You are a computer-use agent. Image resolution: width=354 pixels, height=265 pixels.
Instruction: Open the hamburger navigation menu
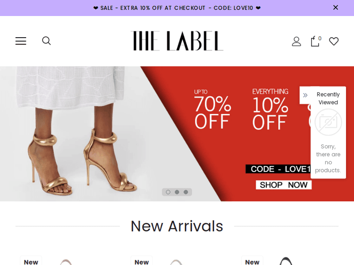pos(21,41)
